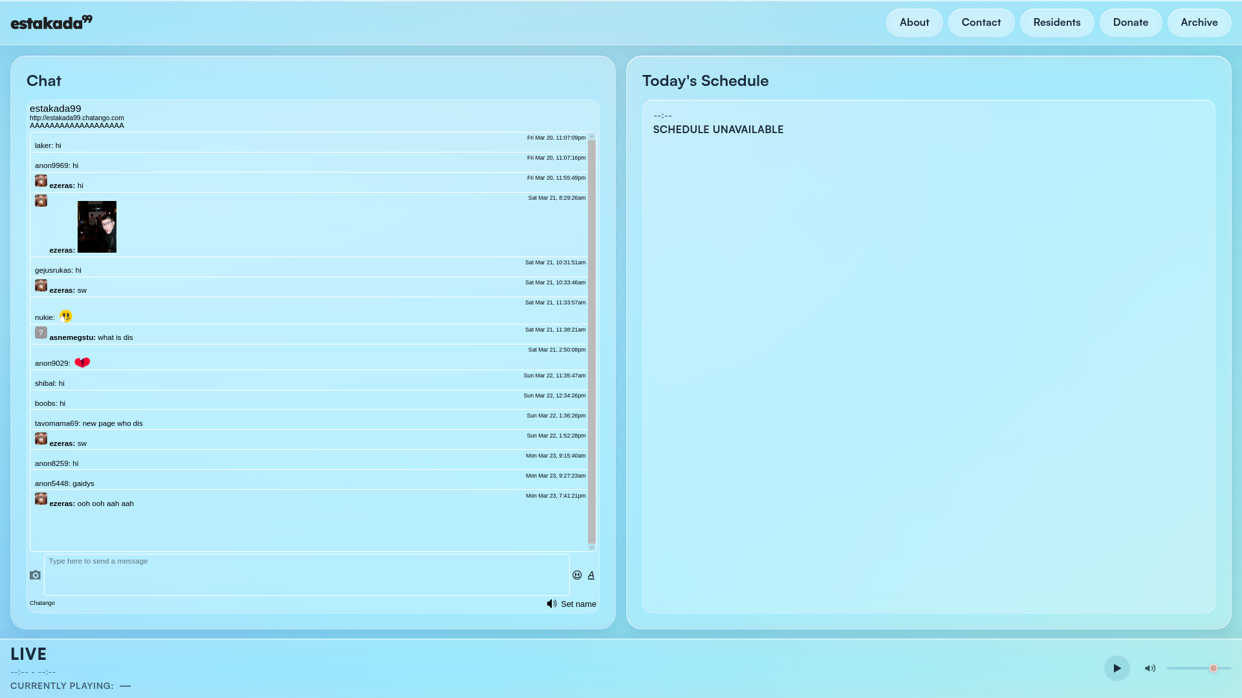Click ezeras avatar on the 10:33:46am 'sw' message

[41, 286]
